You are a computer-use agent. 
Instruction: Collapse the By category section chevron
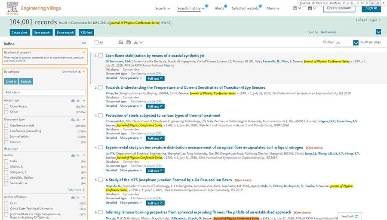pos(84,72)
